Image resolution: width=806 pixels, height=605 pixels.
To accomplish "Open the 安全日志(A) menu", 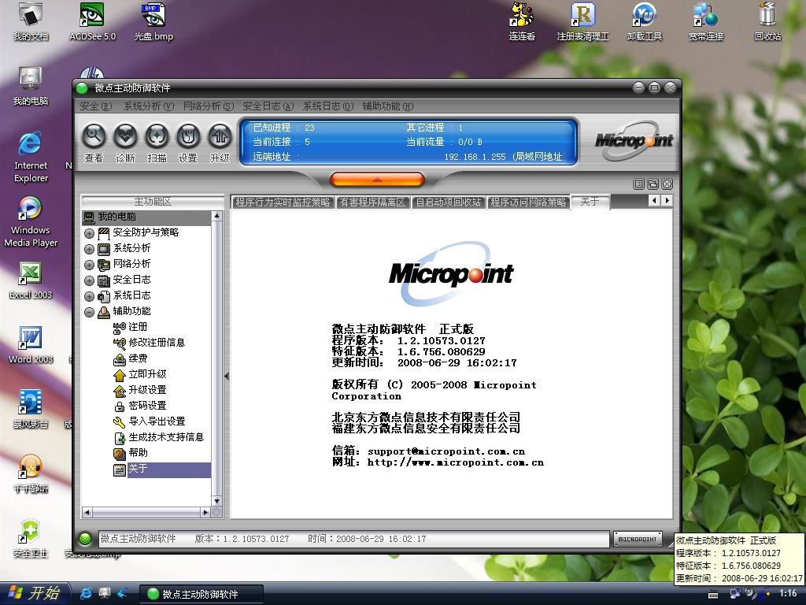I will pos(268,106).
